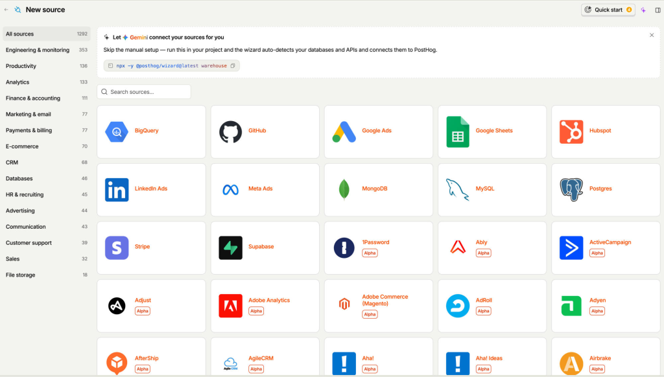Open the Quick start button

click(x=608, y=10)
